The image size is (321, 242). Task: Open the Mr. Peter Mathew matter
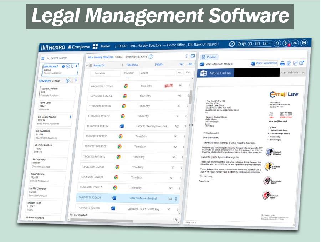[x=51, y=149]
